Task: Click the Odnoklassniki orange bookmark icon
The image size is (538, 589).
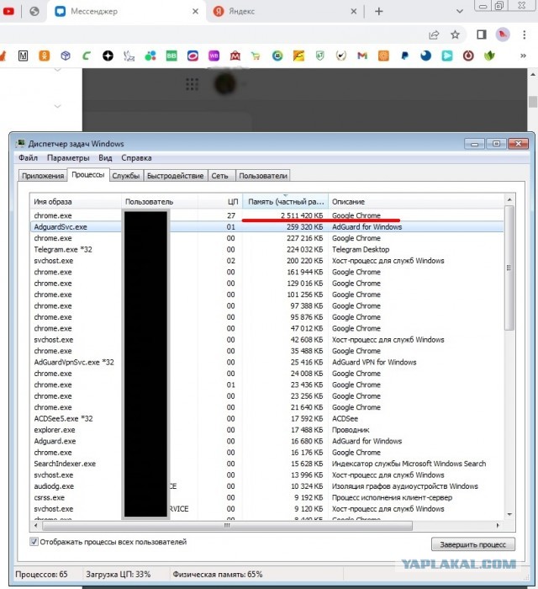Action: (x=45, y=56)
